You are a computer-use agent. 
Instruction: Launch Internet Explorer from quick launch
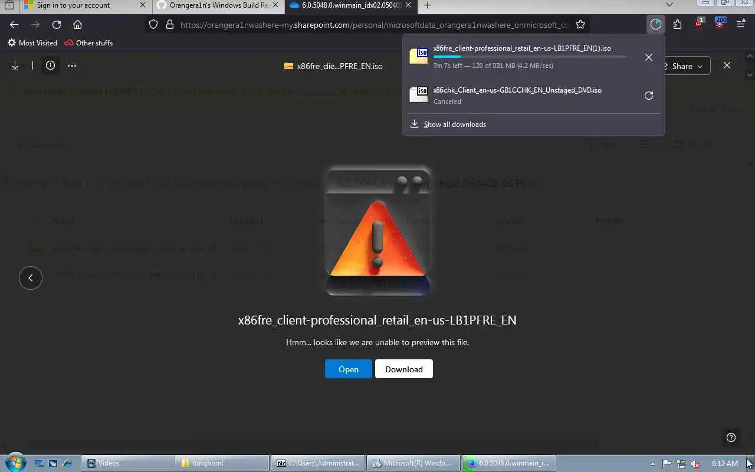(x=67, y=464)
